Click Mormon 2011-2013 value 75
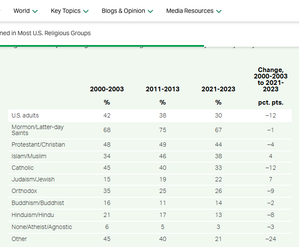299x247 pixels. 163,130
